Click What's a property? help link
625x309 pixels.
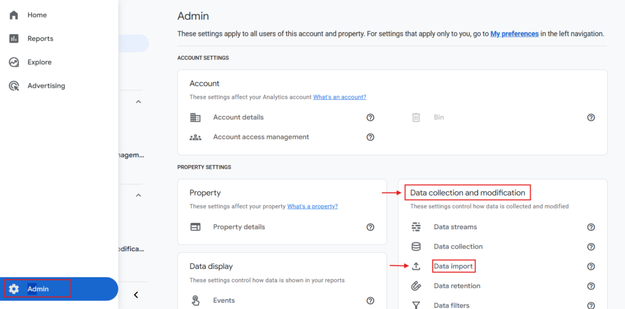click(x=312, y=207)
